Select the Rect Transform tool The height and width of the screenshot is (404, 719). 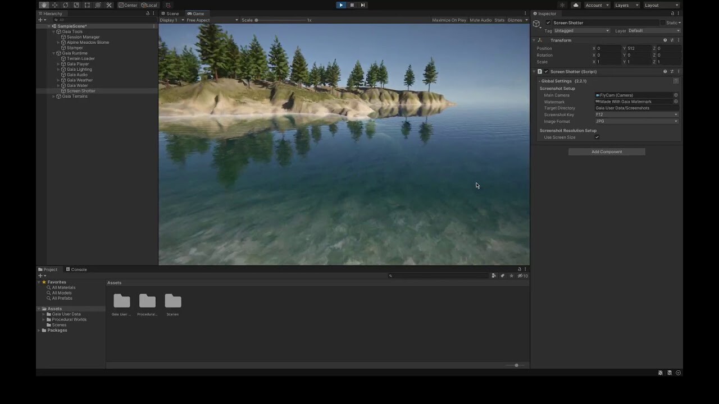(x=87, y=4)
